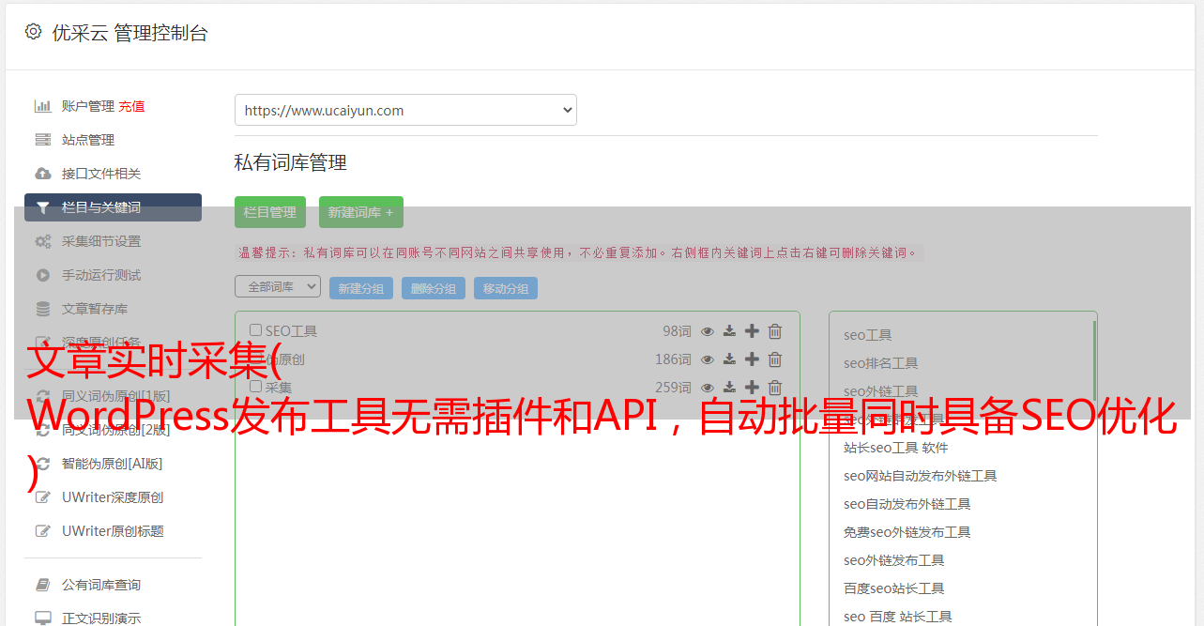Select keyword seo工具 in the right list
1204x626 pixels.
868,335
